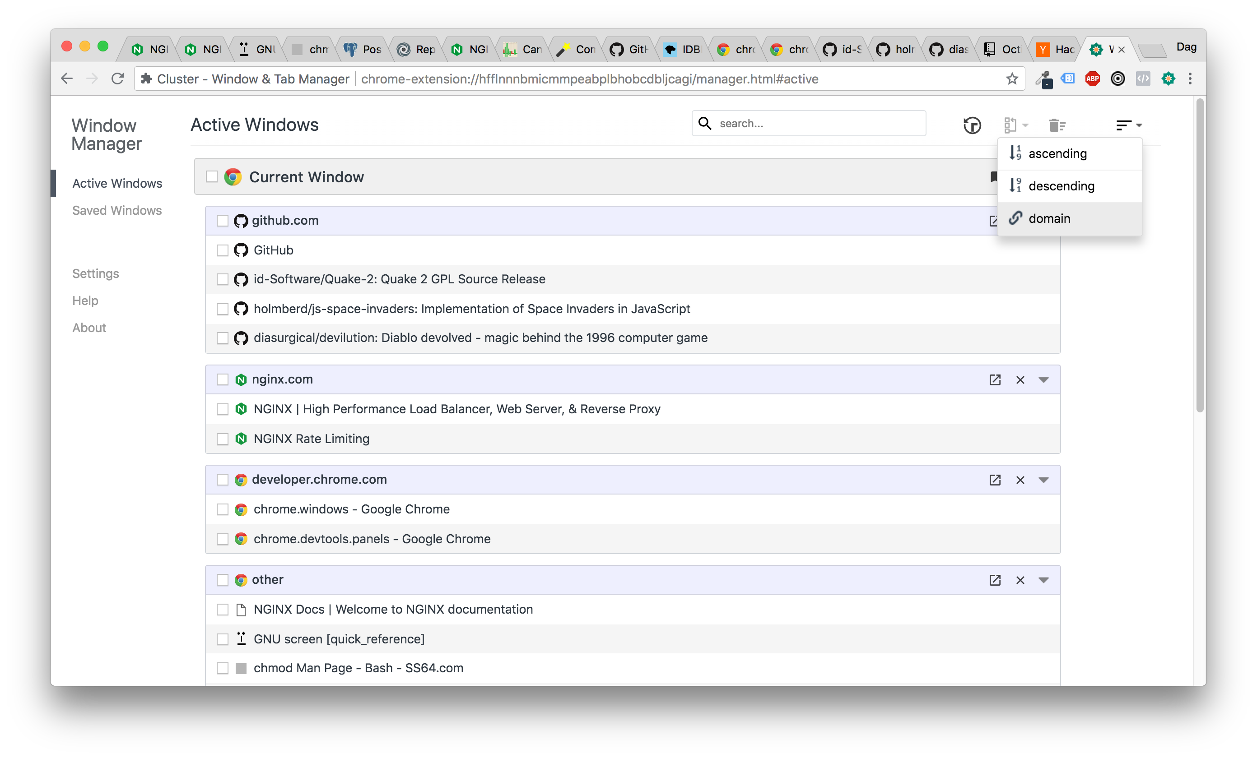1257x758 pixels.
Task: Pop out developer.chrome.com group
Action: pyautogui.click(x=995, y=480)
